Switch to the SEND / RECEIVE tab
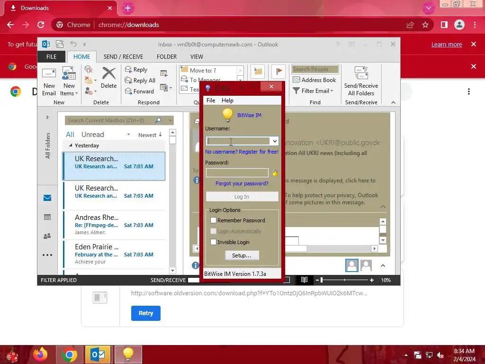The height and width of the screenshot is (364, 485). (x=123, y=57)
